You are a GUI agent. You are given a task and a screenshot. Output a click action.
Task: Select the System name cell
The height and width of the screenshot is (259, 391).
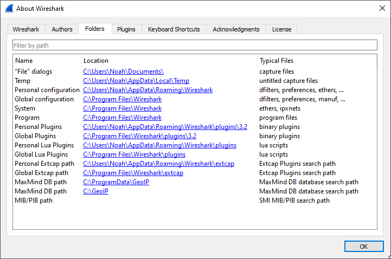pyautogui.click(x=25, y=108)
